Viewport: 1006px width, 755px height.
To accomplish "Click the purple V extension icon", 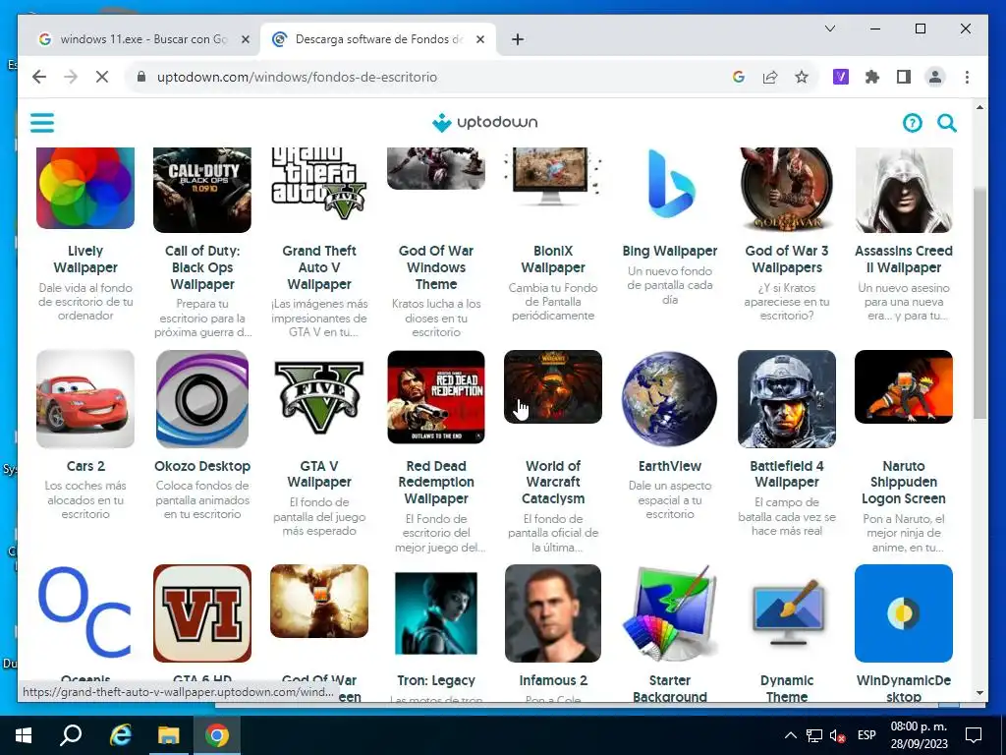I will (841, 77).
